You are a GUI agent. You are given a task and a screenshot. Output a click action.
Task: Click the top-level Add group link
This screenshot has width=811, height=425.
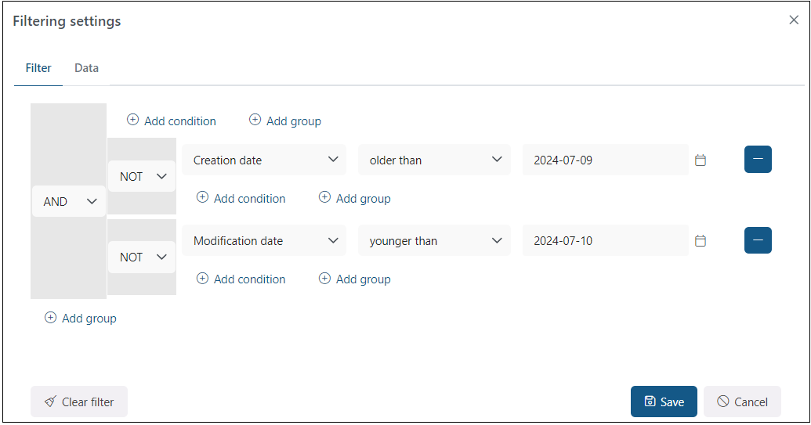pos(285,121)
